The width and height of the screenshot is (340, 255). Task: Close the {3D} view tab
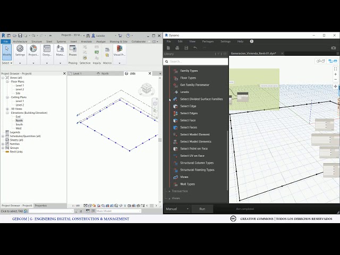(x=150, y=73)
